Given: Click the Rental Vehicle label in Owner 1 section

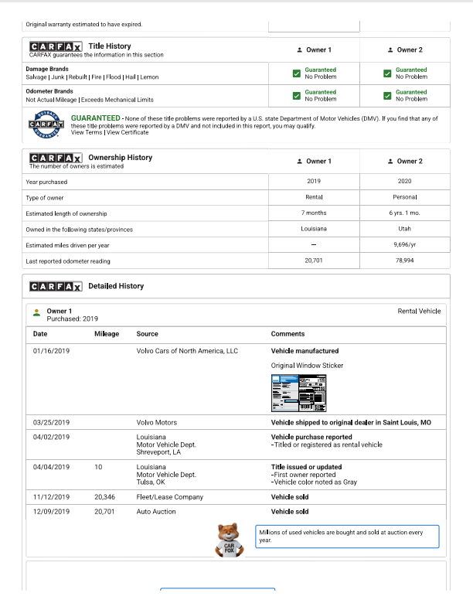Looking at the screenshot, I should (419, 311).
